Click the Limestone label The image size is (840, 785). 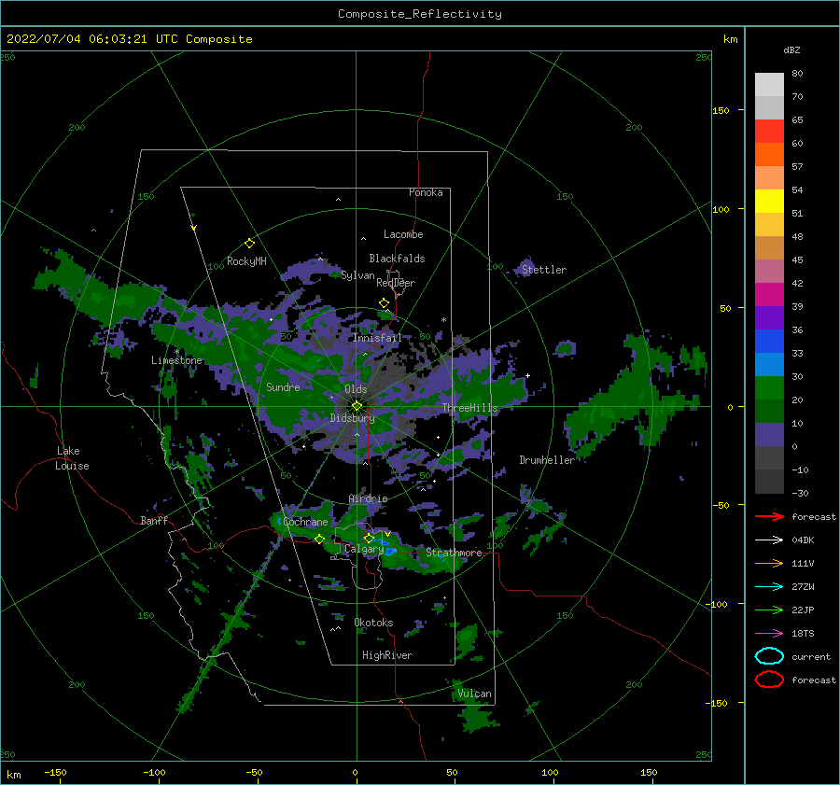[x=176, y=360]
